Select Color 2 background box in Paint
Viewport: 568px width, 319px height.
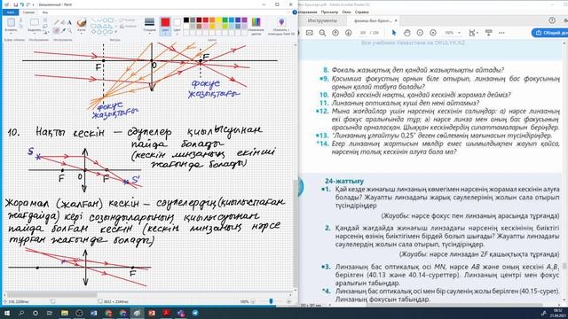(x=177, y=27)
